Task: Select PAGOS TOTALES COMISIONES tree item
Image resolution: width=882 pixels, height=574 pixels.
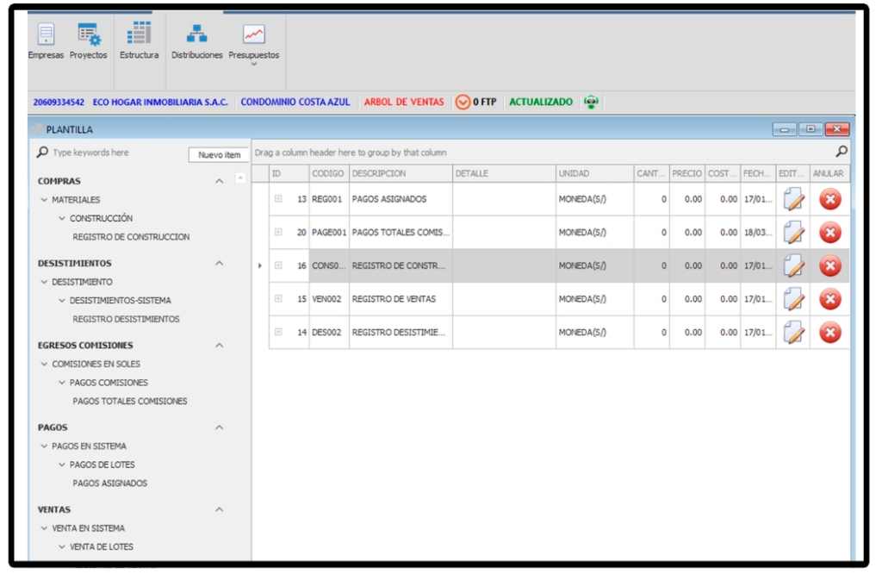Action: [130, 402]
